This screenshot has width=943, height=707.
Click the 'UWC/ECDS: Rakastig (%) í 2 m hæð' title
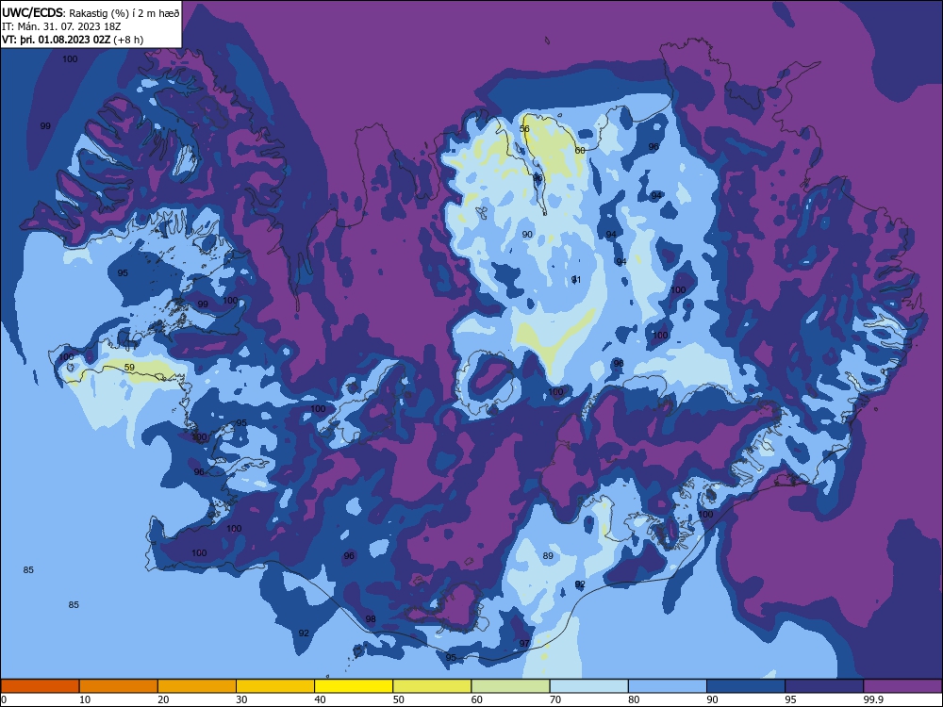click(91, 13)
